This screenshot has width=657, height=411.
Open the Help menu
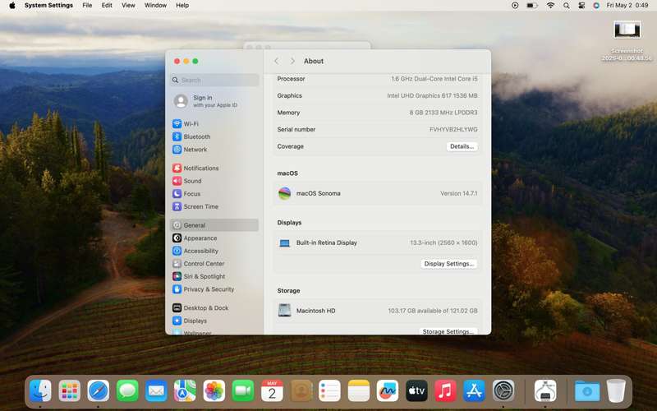click(182, 6)
